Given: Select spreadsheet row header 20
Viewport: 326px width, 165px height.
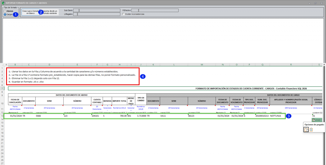Looking at the screenshot, I should (2, 140).
